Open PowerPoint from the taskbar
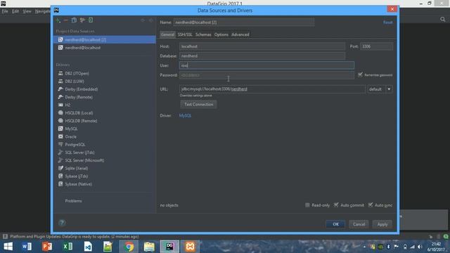 (47, 247)
